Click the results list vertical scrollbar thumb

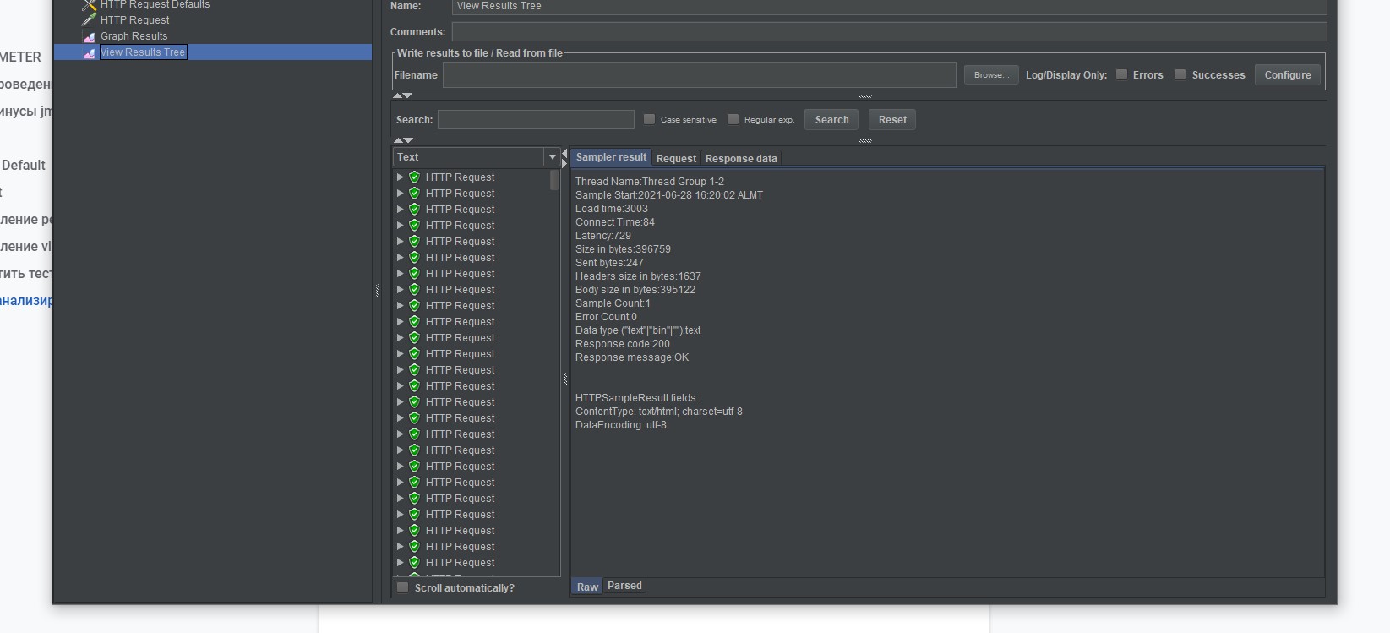tap(554, 180)
